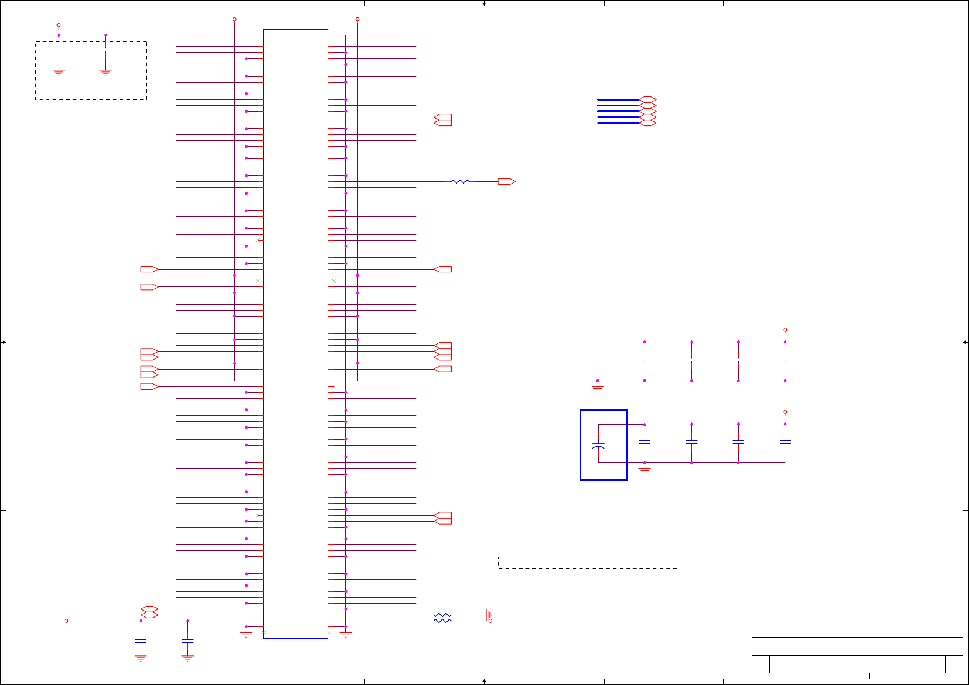Click the power terminal above the dashed box
The width and height of the screenshot is (969, 685).
(59, 25)
